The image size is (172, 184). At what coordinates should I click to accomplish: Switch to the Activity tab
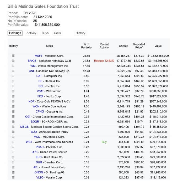[31, 33]
